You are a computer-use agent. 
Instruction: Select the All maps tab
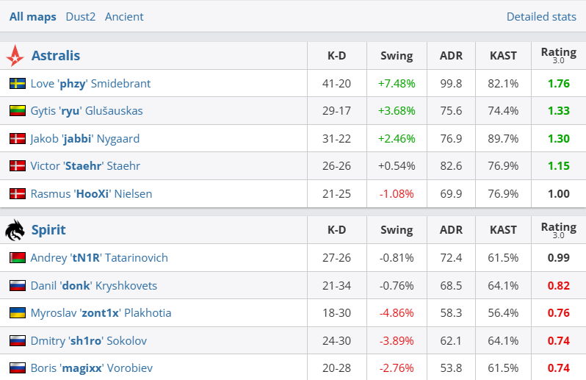coord(33,16)
